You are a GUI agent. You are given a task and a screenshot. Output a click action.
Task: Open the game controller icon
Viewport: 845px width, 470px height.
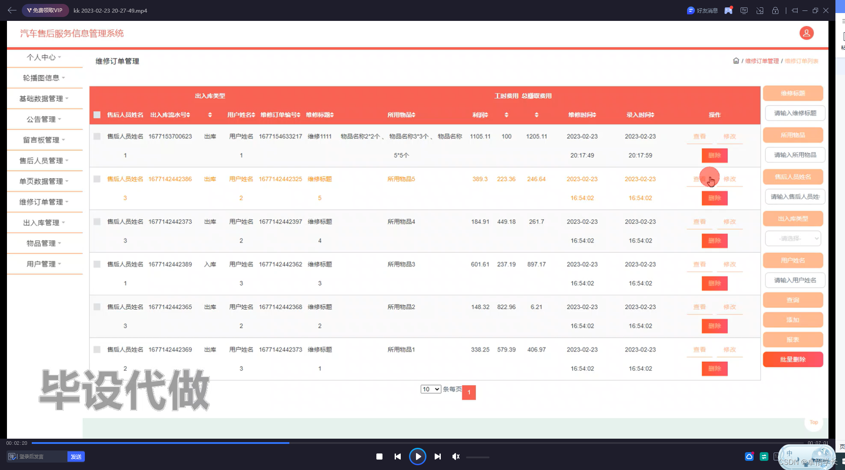coord(728,10)
